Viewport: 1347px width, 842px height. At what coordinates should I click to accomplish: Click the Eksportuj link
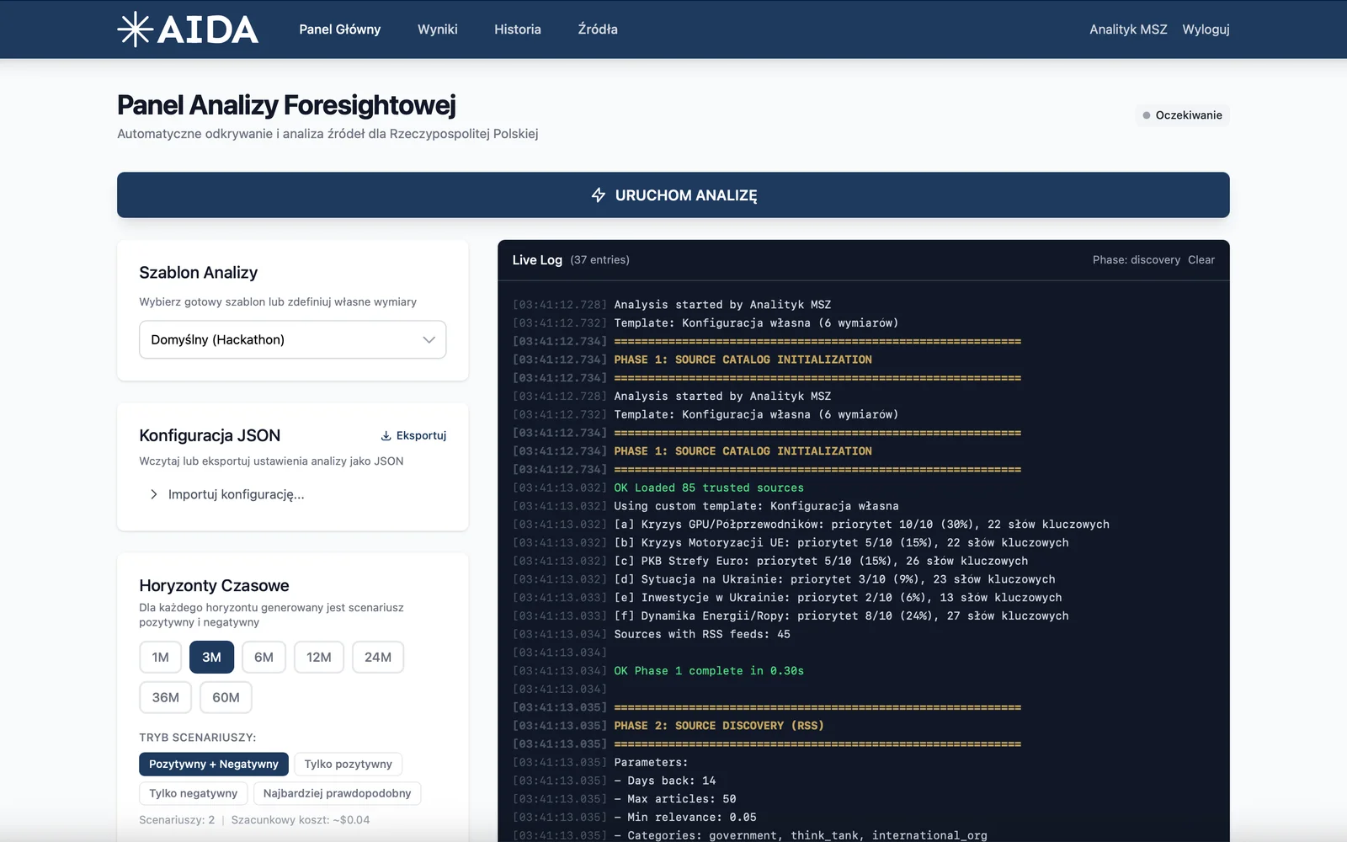(x=413, y=436)
